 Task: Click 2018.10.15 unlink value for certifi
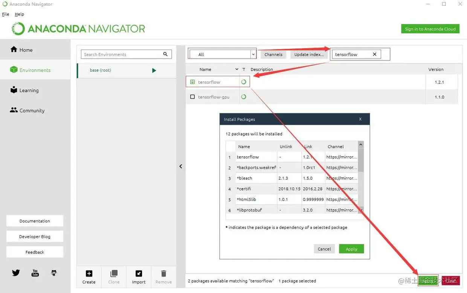[x=289, y=189]
